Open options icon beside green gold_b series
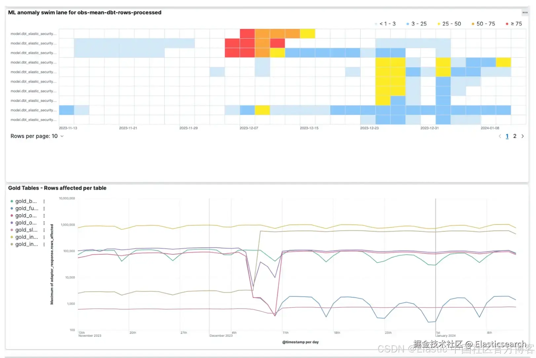The image size is (536, 358). click(44, 201)
